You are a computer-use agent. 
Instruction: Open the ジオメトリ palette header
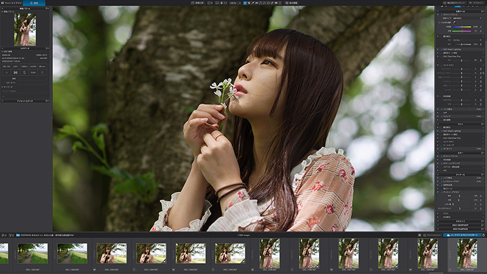460,221
